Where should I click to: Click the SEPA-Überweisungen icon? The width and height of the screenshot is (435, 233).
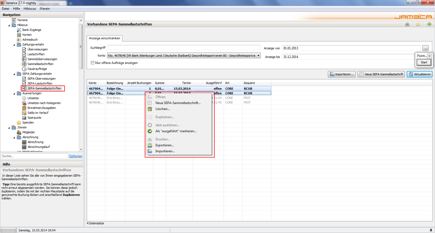24,79
